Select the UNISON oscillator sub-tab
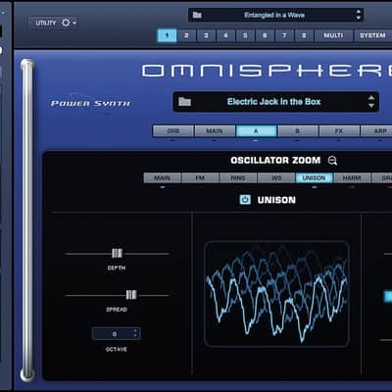Image resolution: width=392 pixels, height=392 pixels. [x=314, y=177]
